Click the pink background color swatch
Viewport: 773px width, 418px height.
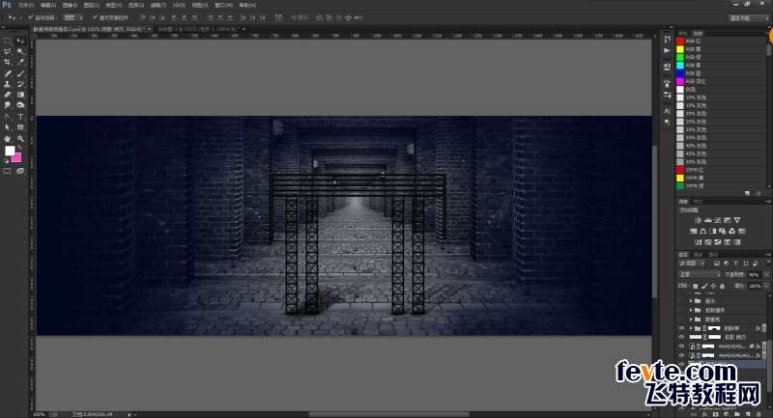[x=16, y=157]
